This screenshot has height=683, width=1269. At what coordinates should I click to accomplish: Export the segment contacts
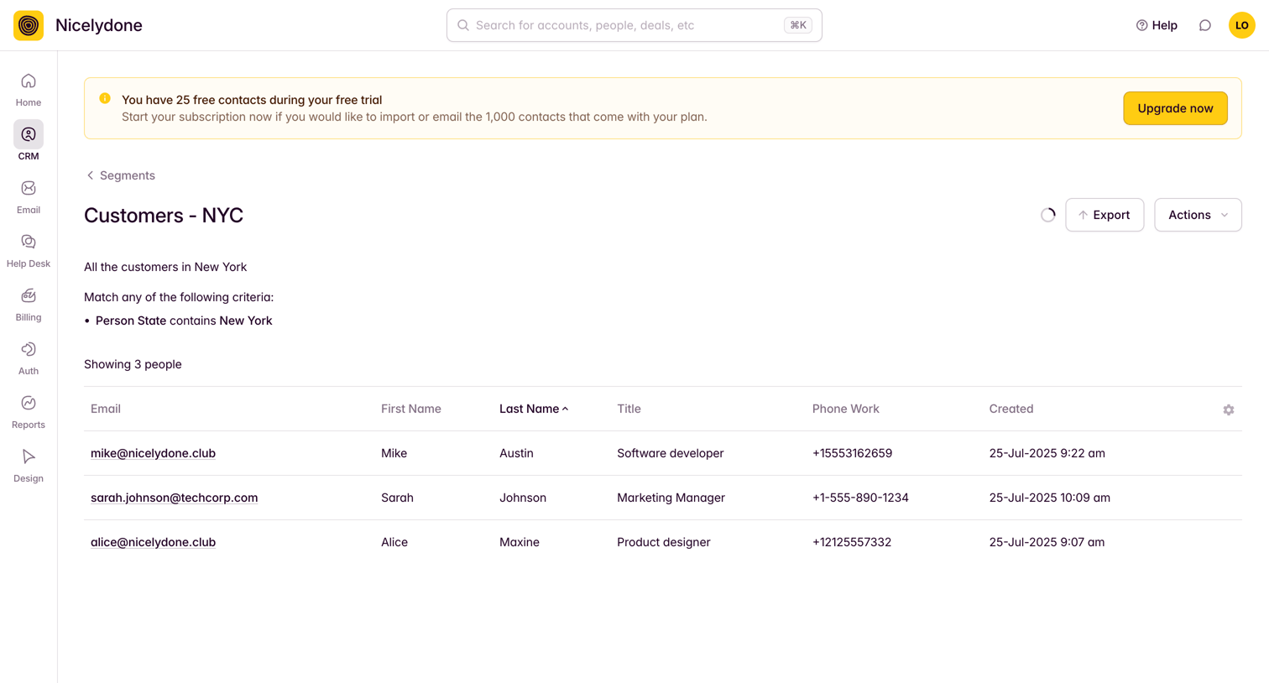1104,215
